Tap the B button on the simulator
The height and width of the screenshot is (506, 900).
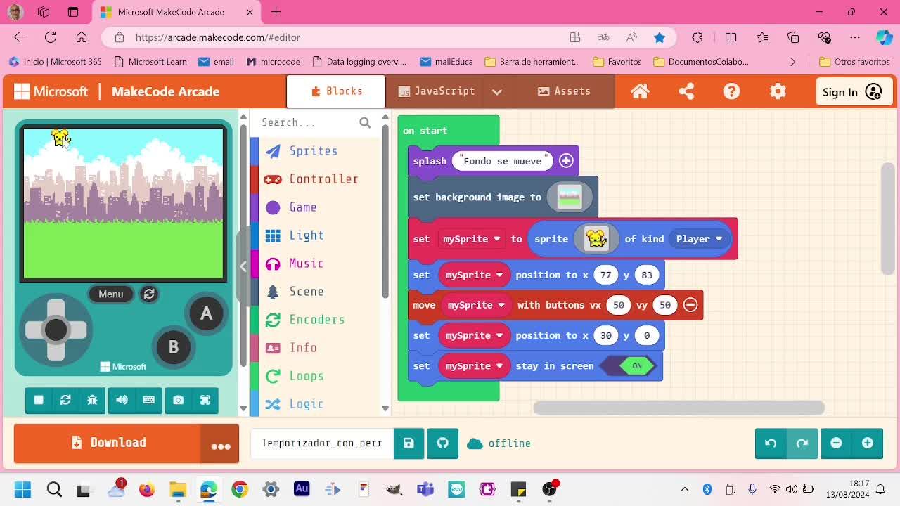click(173, 346)
